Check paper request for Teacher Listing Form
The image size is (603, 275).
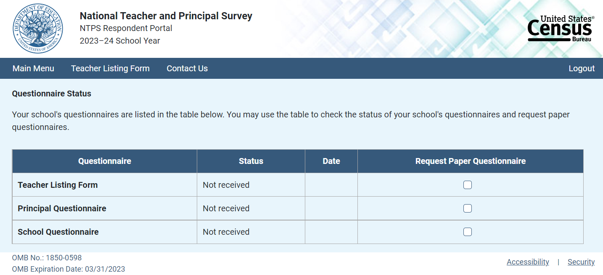pos(468,185)
